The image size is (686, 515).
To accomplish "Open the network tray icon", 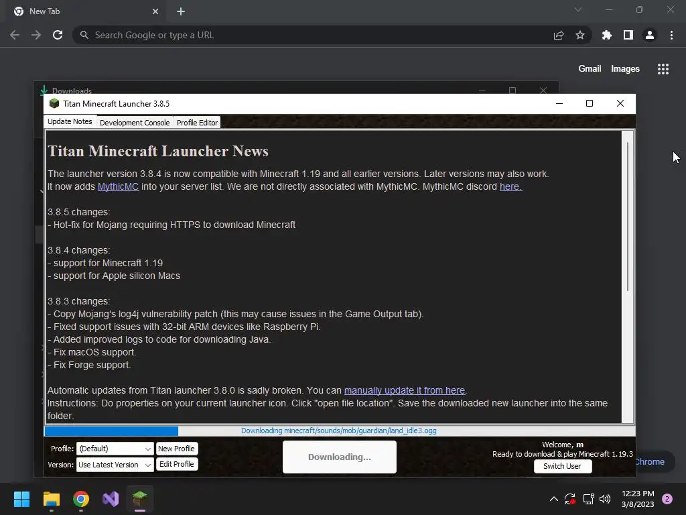I will pos(588,499).
